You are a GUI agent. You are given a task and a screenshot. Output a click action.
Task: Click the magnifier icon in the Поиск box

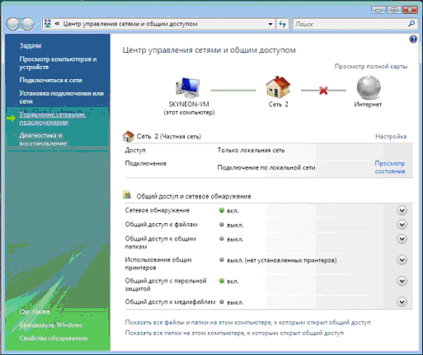pyautogui.click(x=411, y=24)
